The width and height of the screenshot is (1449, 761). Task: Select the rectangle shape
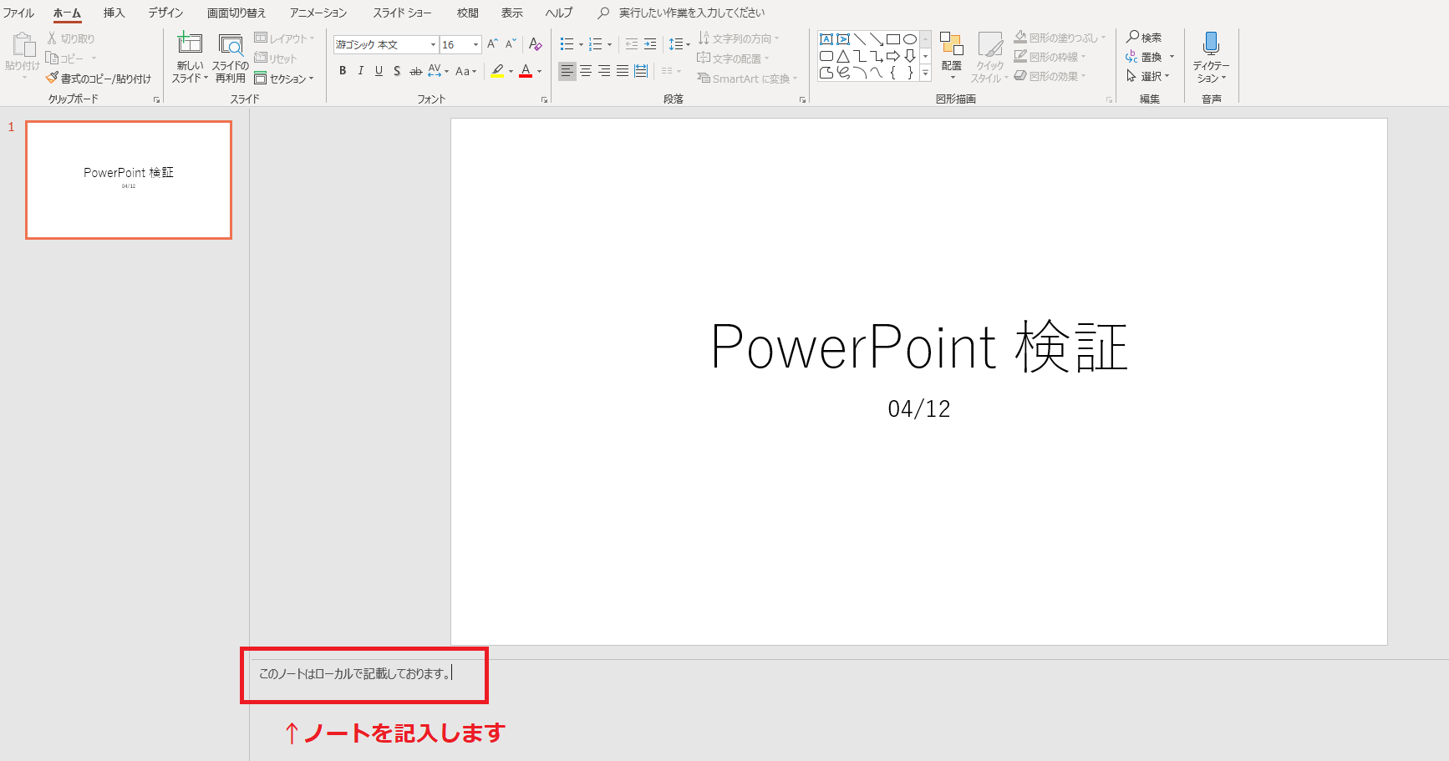point(893,39)
